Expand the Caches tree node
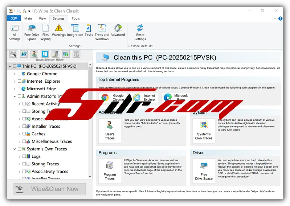Viewport: 290px width, 206px height. [20, 134]
